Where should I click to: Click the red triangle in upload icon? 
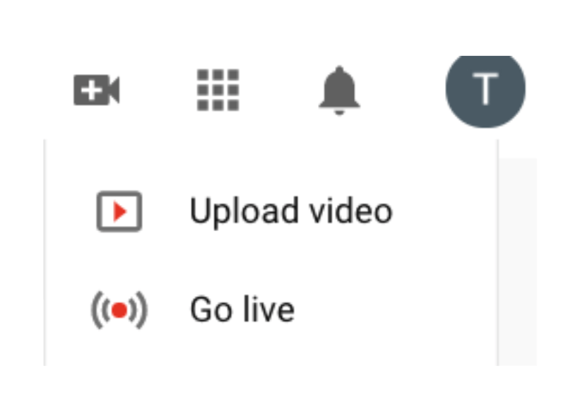tap(120, 211)
